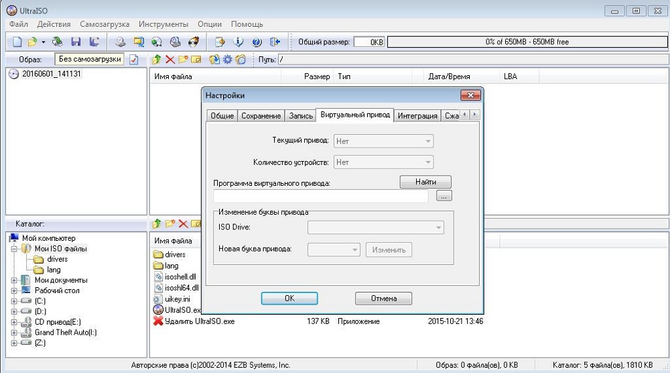Click the upper pane New Folder icon
The image size is (670, 373).
pyautogui.click(x=184, y=60)
